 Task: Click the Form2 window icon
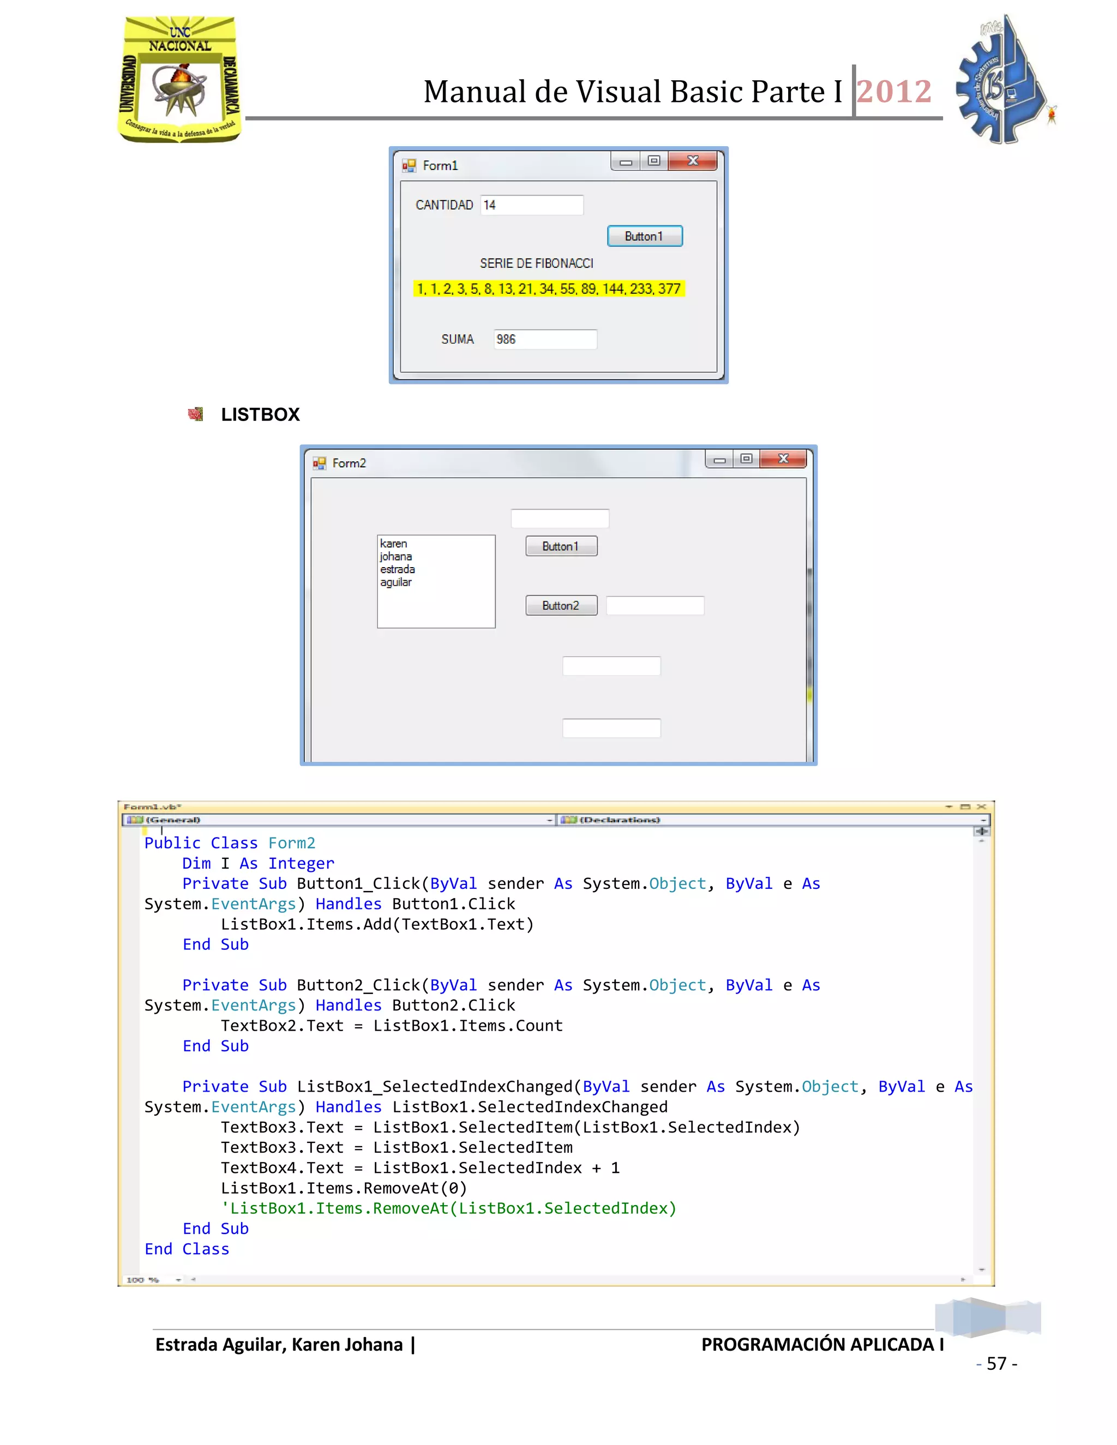[319, 463]
